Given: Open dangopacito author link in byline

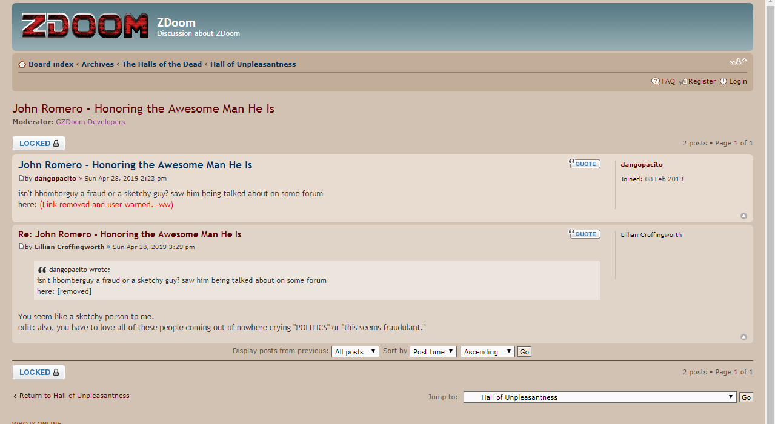Looking at the screenshot, I should pos(55,179).
